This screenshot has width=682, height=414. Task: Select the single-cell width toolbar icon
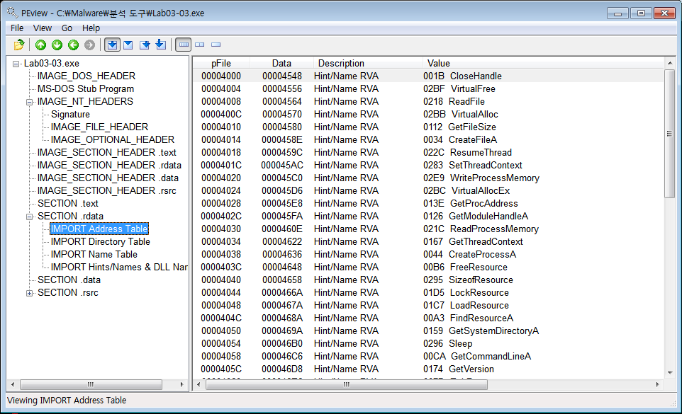(x=216, y=45)
